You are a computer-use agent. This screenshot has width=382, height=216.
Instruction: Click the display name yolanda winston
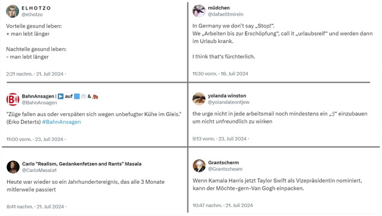[x=227, y=96]
